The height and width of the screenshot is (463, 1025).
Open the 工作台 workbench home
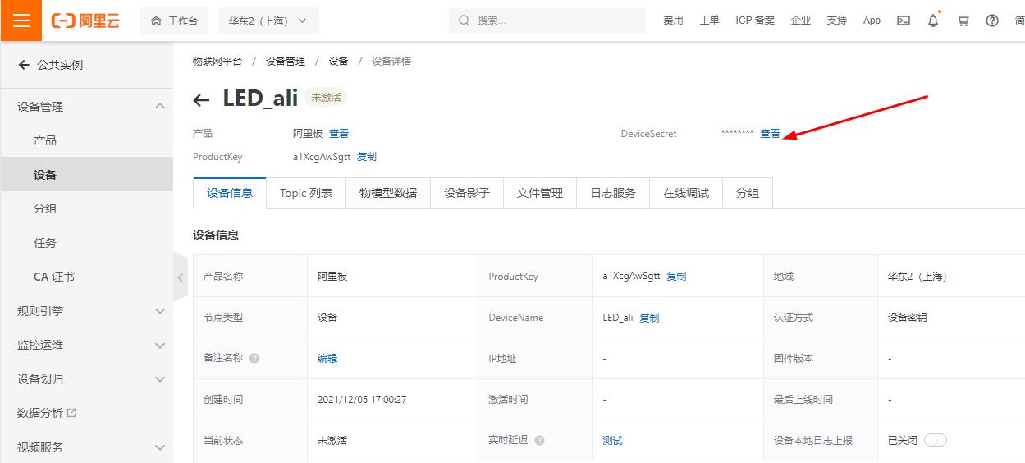[x=174, y=21]
